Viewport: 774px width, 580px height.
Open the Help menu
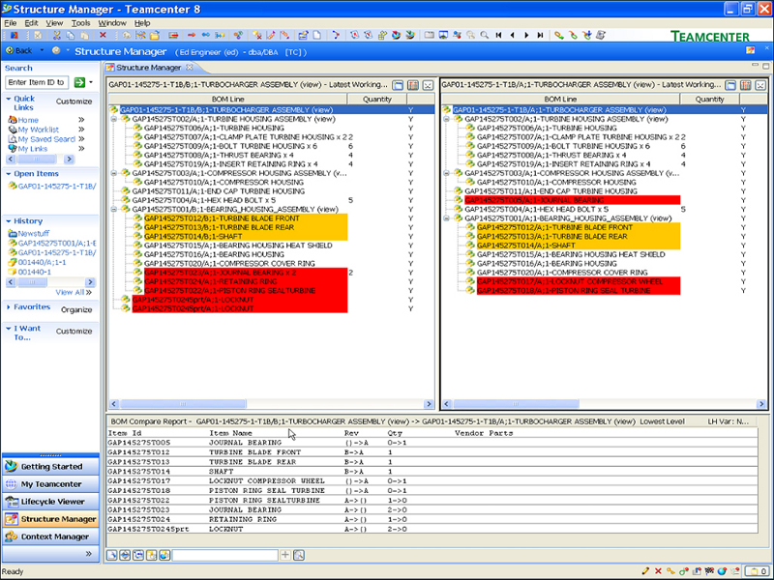142,22
